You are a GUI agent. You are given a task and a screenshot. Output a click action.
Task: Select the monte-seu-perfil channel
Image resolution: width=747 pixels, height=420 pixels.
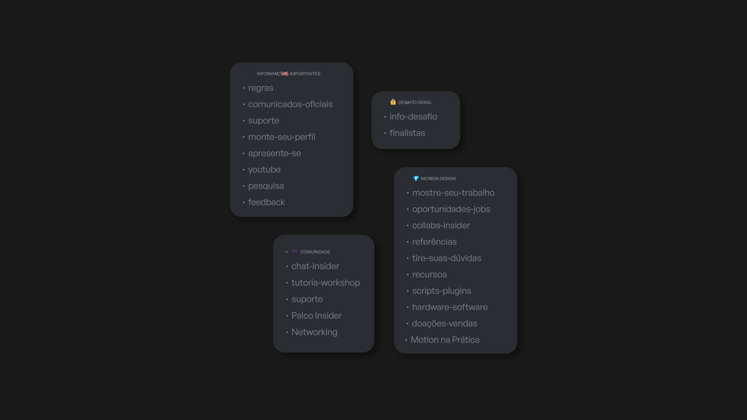[x=282, y=137]
